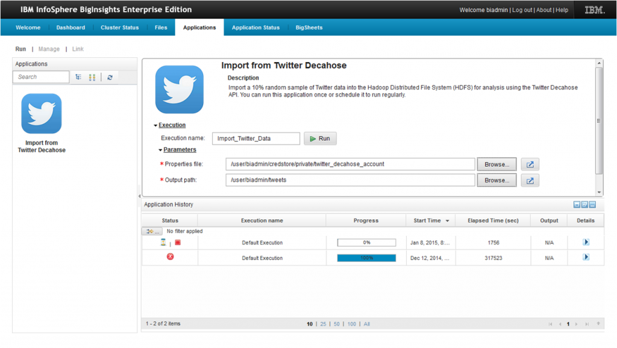This screenshot has width=617, height=348.
Task: Select the Applications tab
Action: click(199, 28)
